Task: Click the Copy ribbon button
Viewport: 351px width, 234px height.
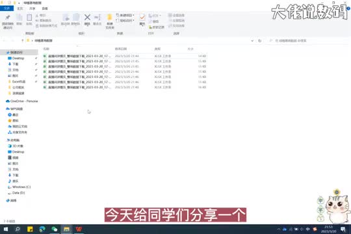Action: (19, 19)
